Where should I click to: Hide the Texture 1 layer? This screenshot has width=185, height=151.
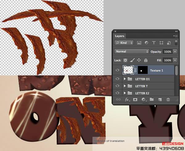coord(117,71)
